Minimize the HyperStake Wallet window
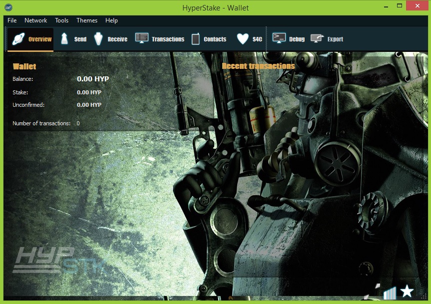The width and height of the screenshot is (431, 304). click(x=386, y=6)
